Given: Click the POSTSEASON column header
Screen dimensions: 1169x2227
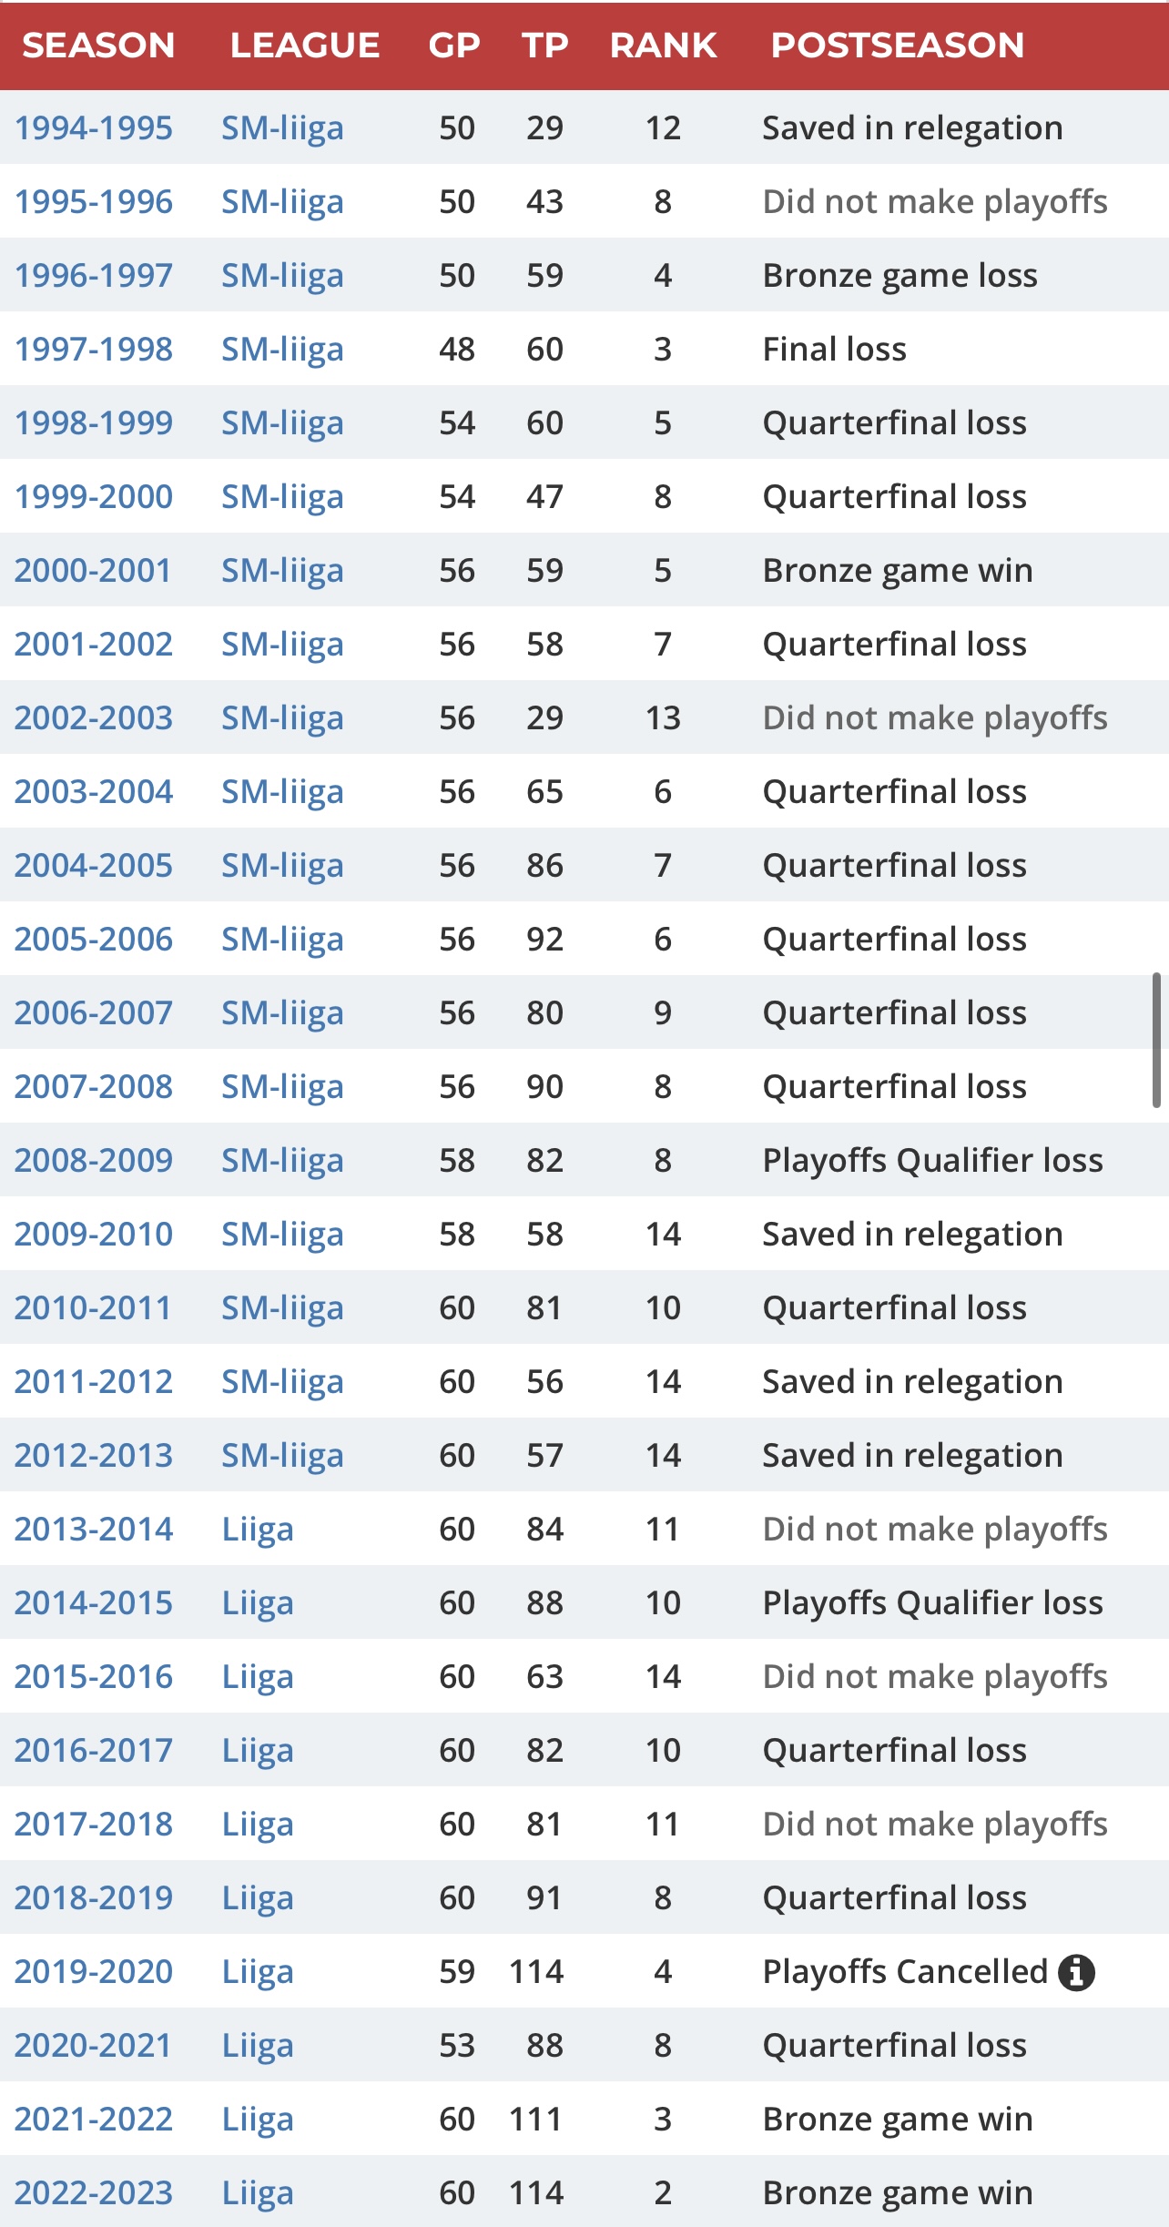Looking at the screenshot, I should [x=897, y=46].
